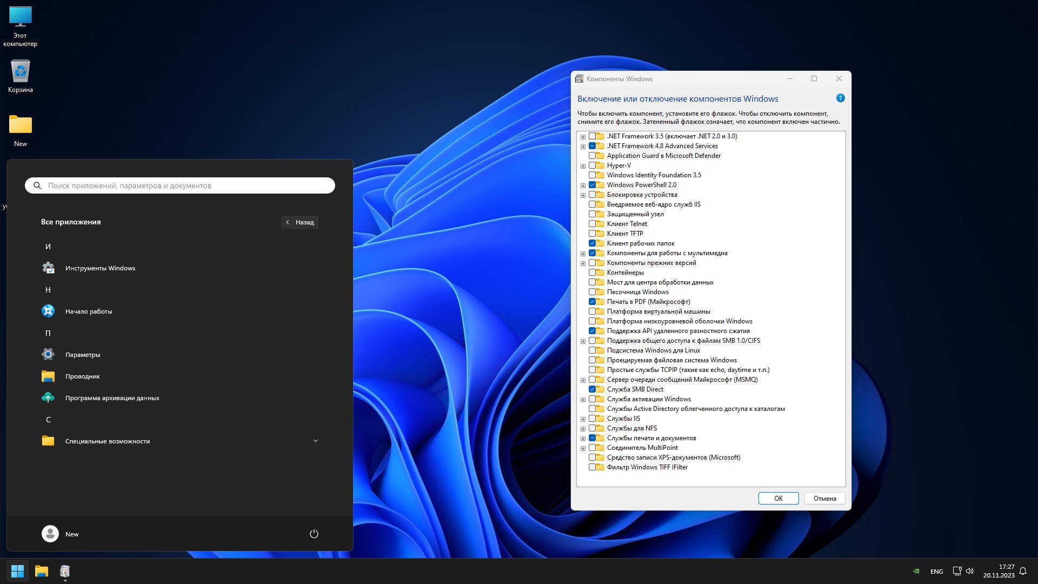The image size is (1038, 584).
Task: Check Песочница Windows checkbox
Action: tap(592, 292)
